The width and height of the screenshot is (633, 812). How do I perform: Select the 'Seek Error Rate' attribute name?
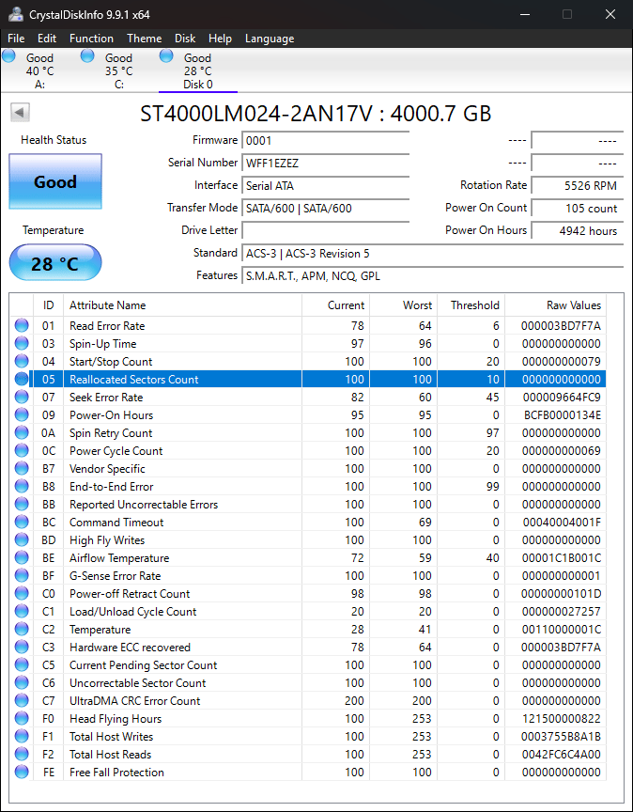pos(106,398)
